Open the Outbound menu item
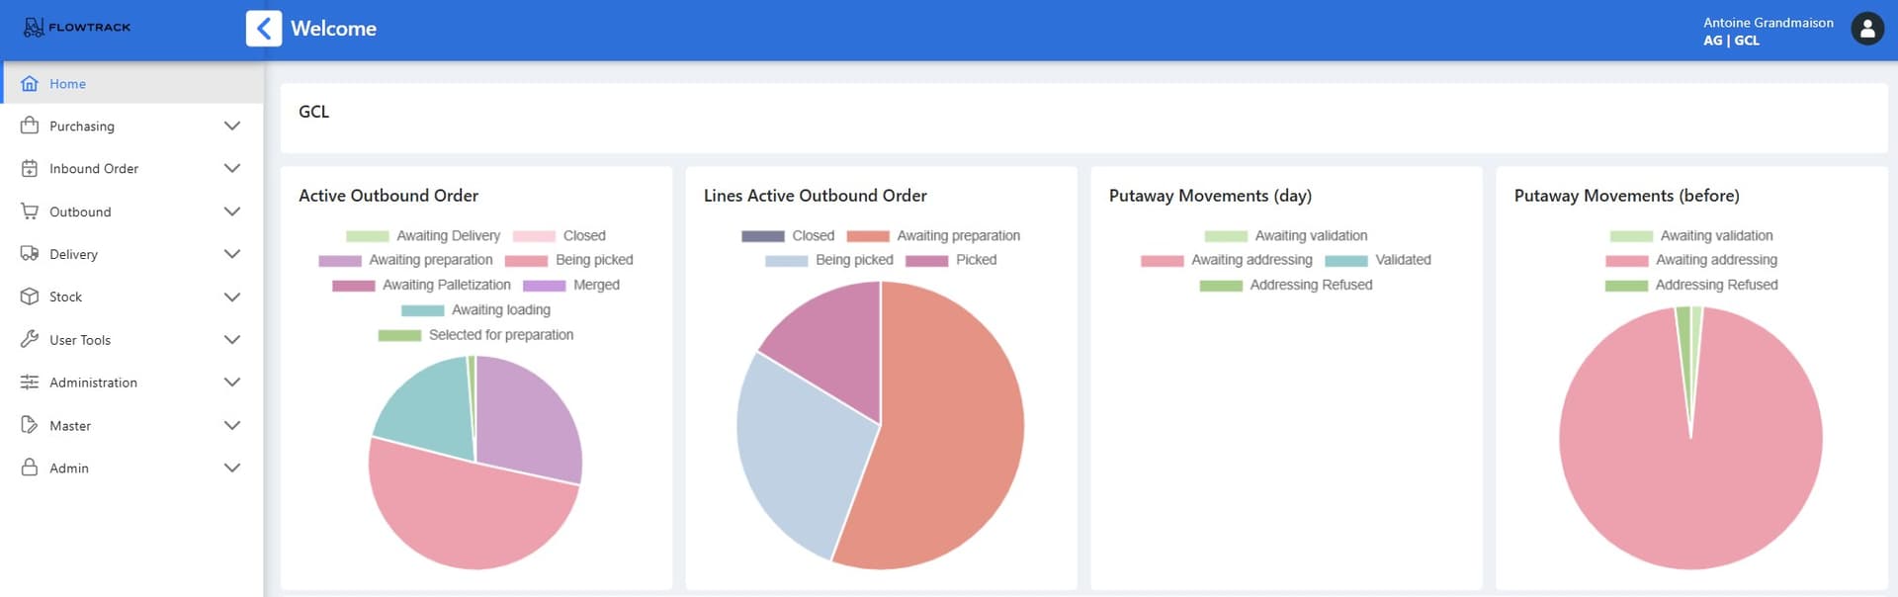1898x597 pixels. click(x=80, y=213)
